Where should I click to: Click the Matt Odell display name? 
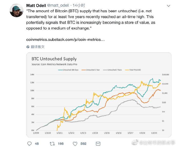point(36,5)
